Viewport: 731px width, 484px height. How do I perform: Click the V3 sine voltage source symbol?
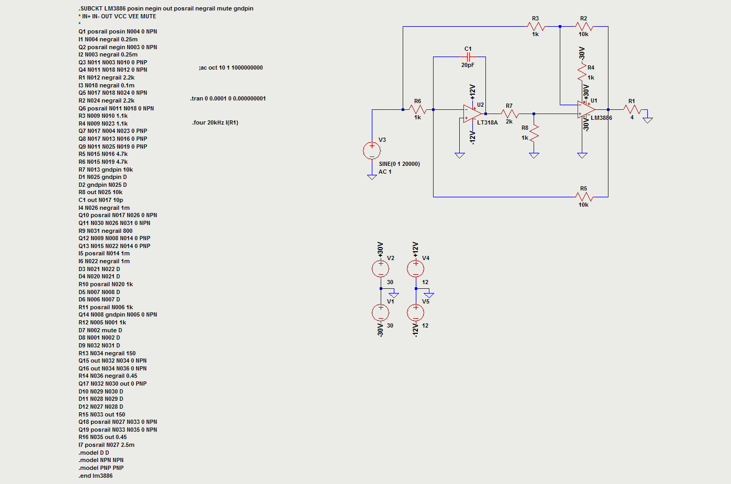coord(372,151)
